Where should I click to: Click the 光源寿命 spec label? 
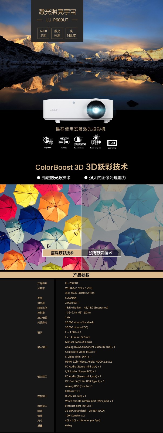42,322
